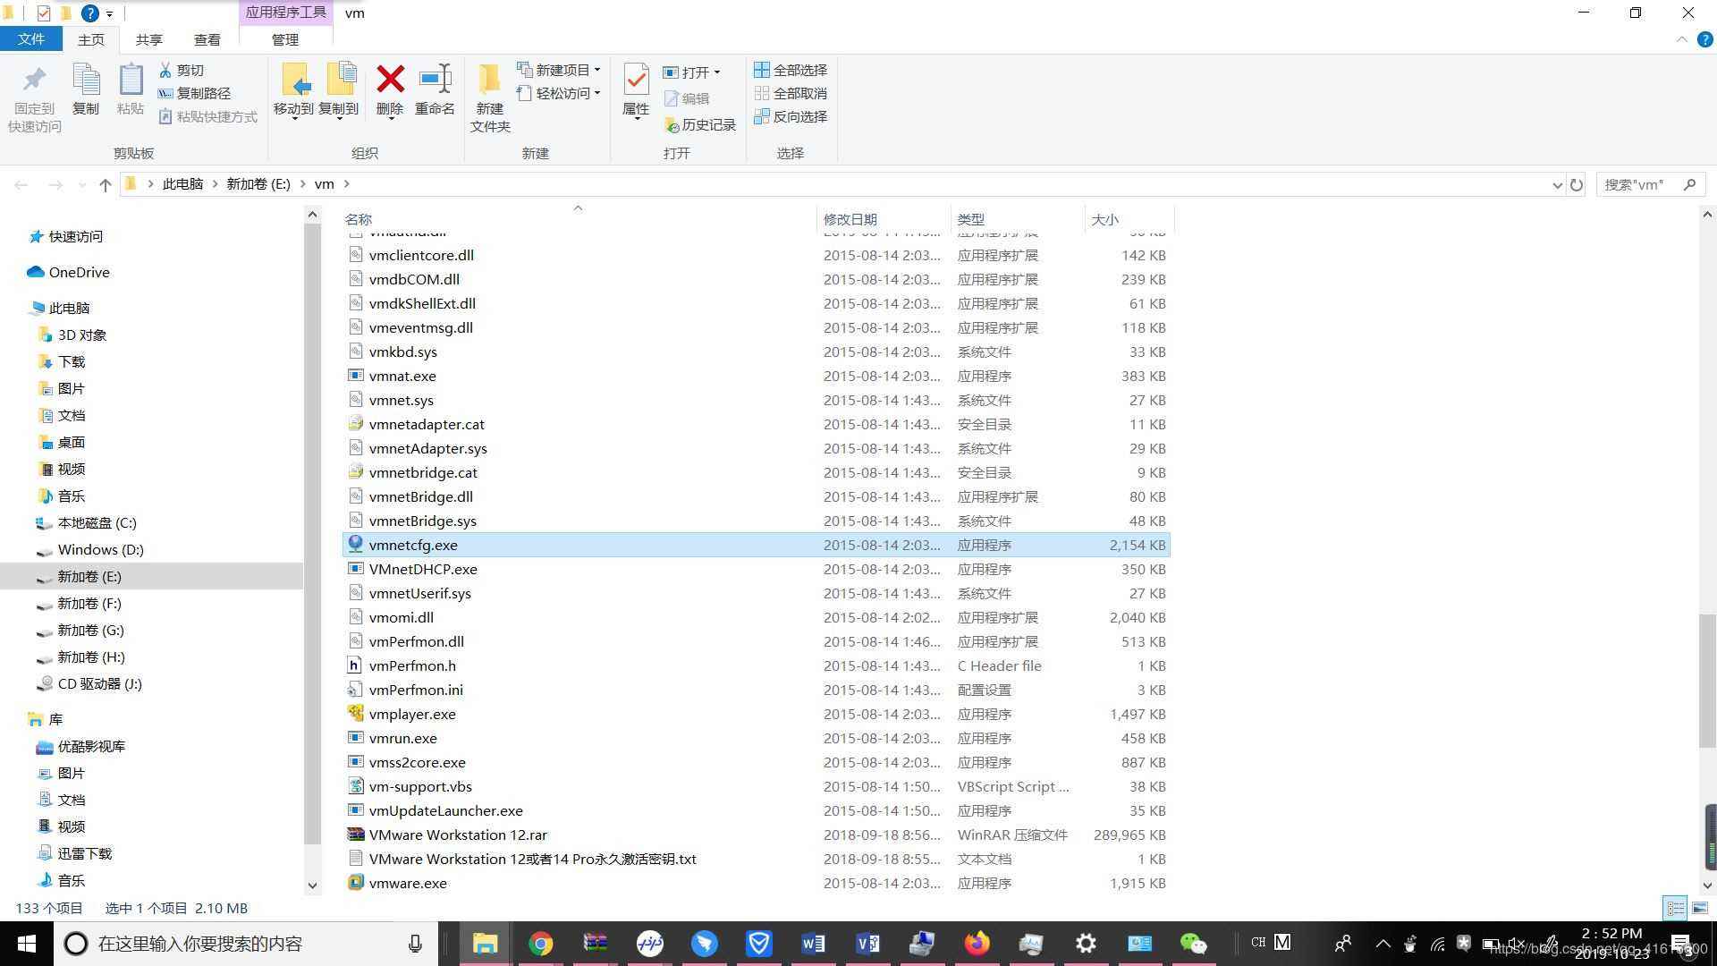Clear selection with 全部取消
Viewport: 1717px width, 966px height.
click(x=791, y=93)
